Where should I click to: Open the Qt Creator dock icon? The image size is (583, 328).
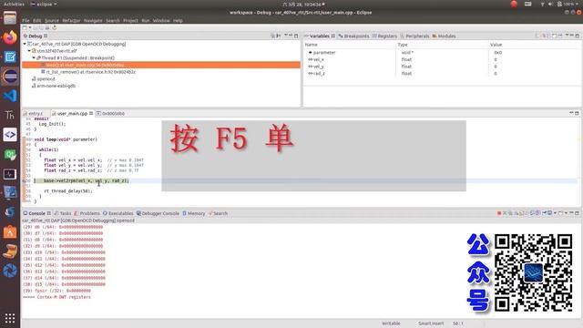tap(10, 154)
